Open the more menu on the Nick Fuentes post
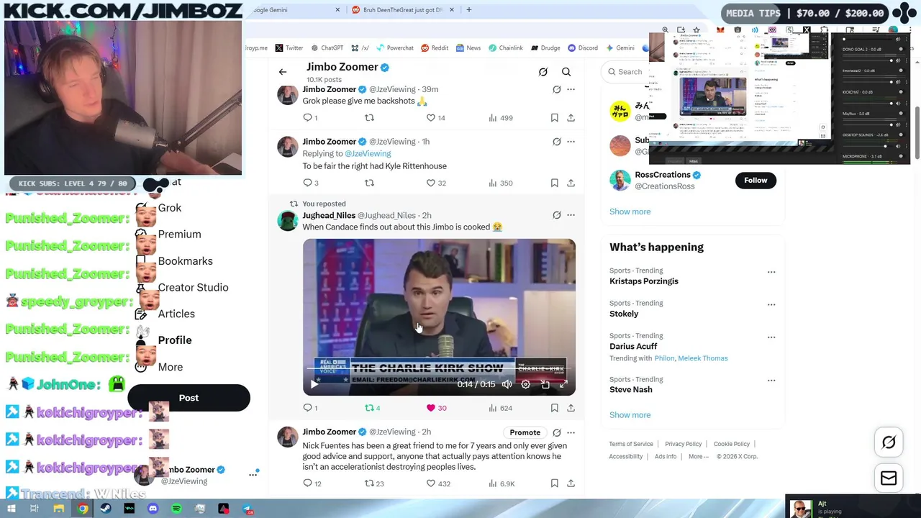This screenshot has width=921, height=518. (571, 432)
